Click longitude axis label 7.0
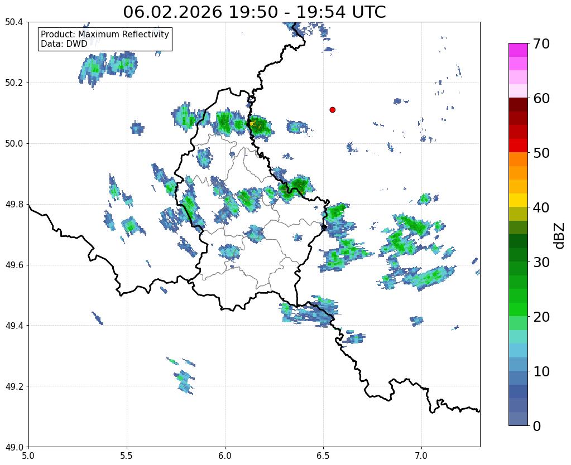The image size is (571, 465). 421,456
